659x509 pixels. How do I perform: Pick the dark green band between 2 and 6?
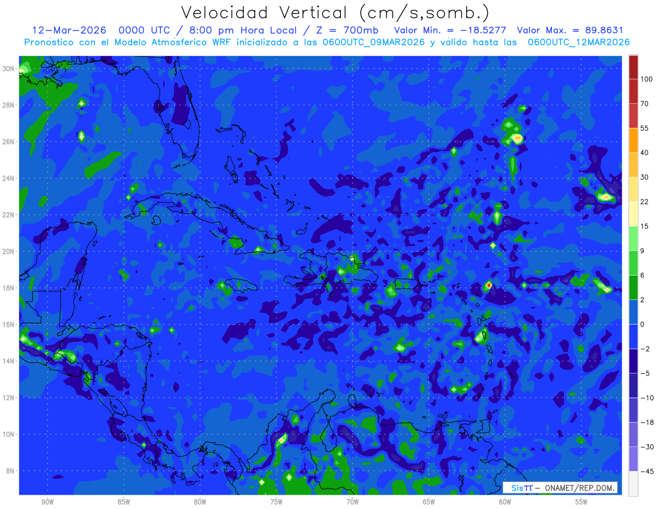(633, 288)
